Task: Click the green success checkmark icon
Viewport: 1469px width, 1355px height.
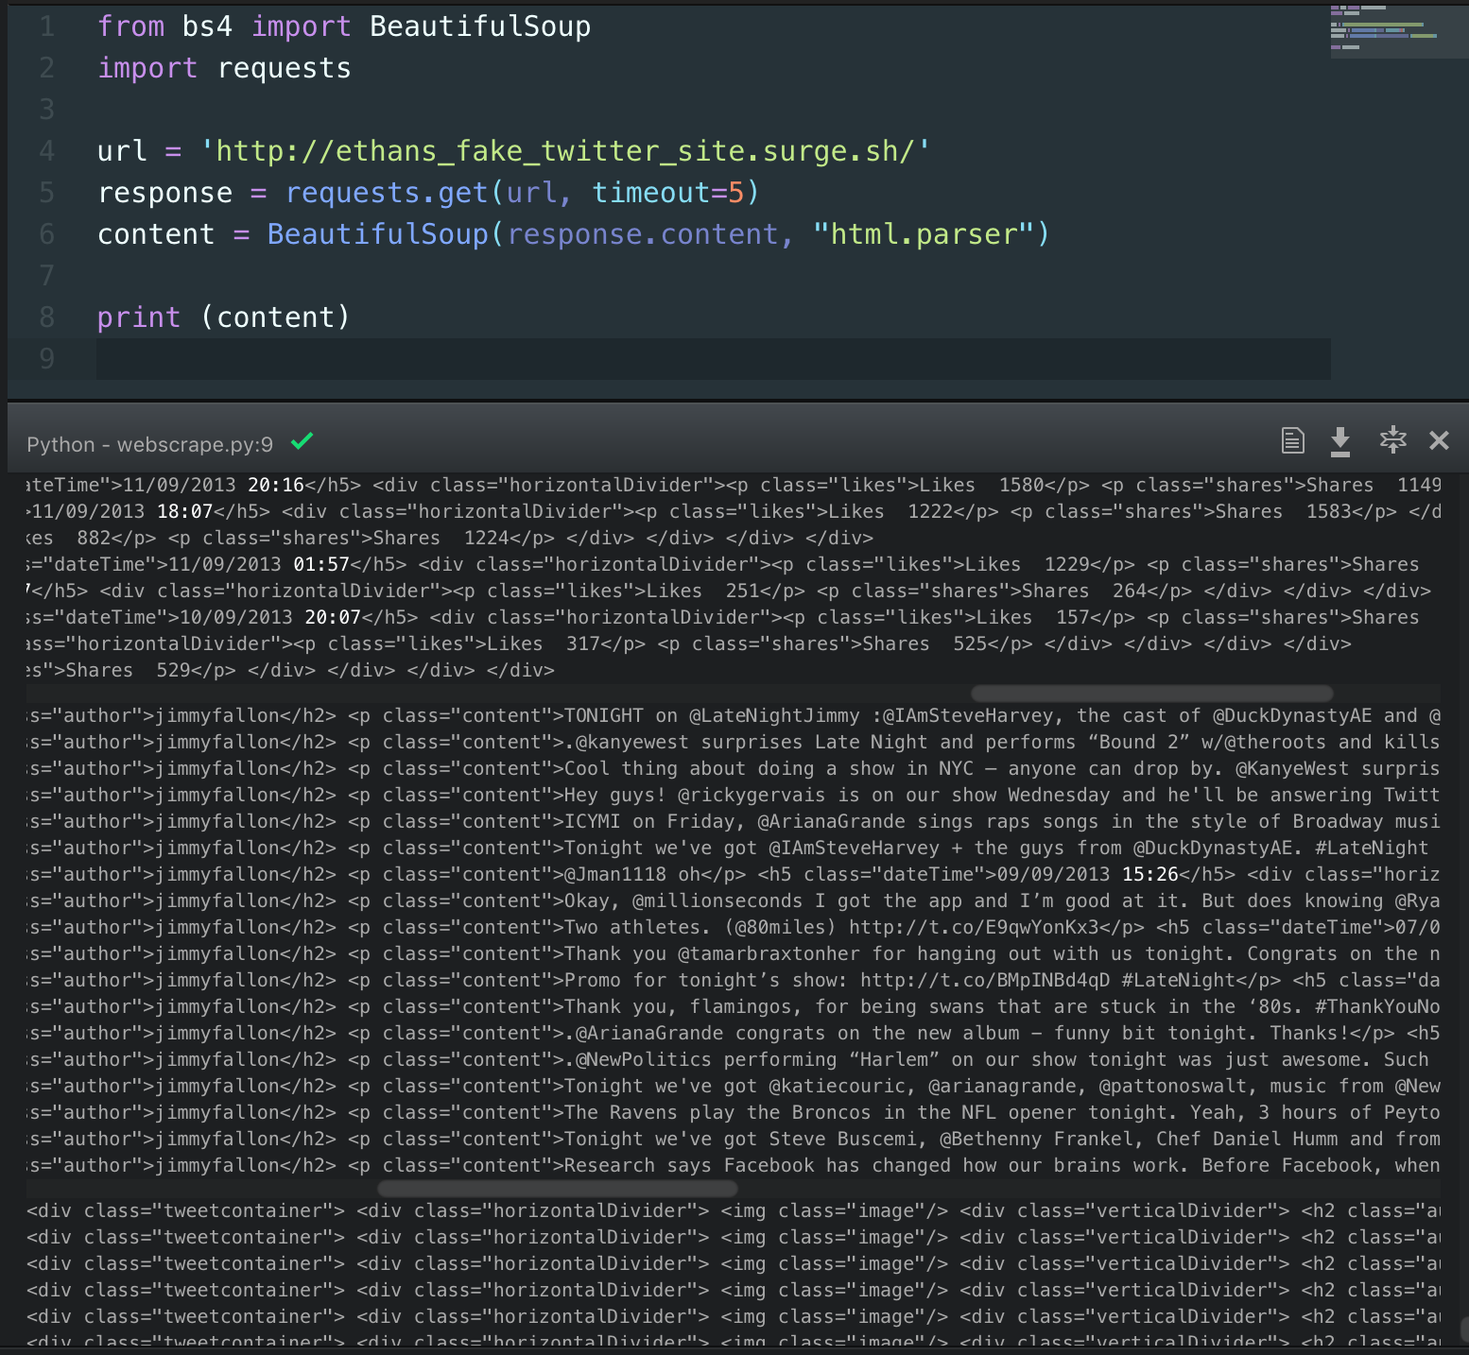Action: (x=302, y=441)
